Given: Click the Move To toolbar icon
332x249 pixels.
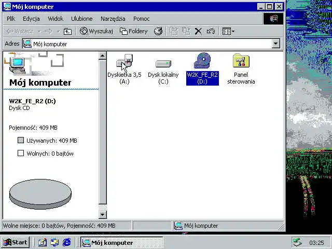Looking at the screenshot, I should (174, 31).
